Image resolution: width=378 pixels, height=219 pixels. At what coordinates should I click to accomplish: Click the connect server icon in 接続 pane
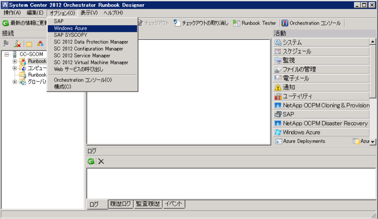(6, 44)
